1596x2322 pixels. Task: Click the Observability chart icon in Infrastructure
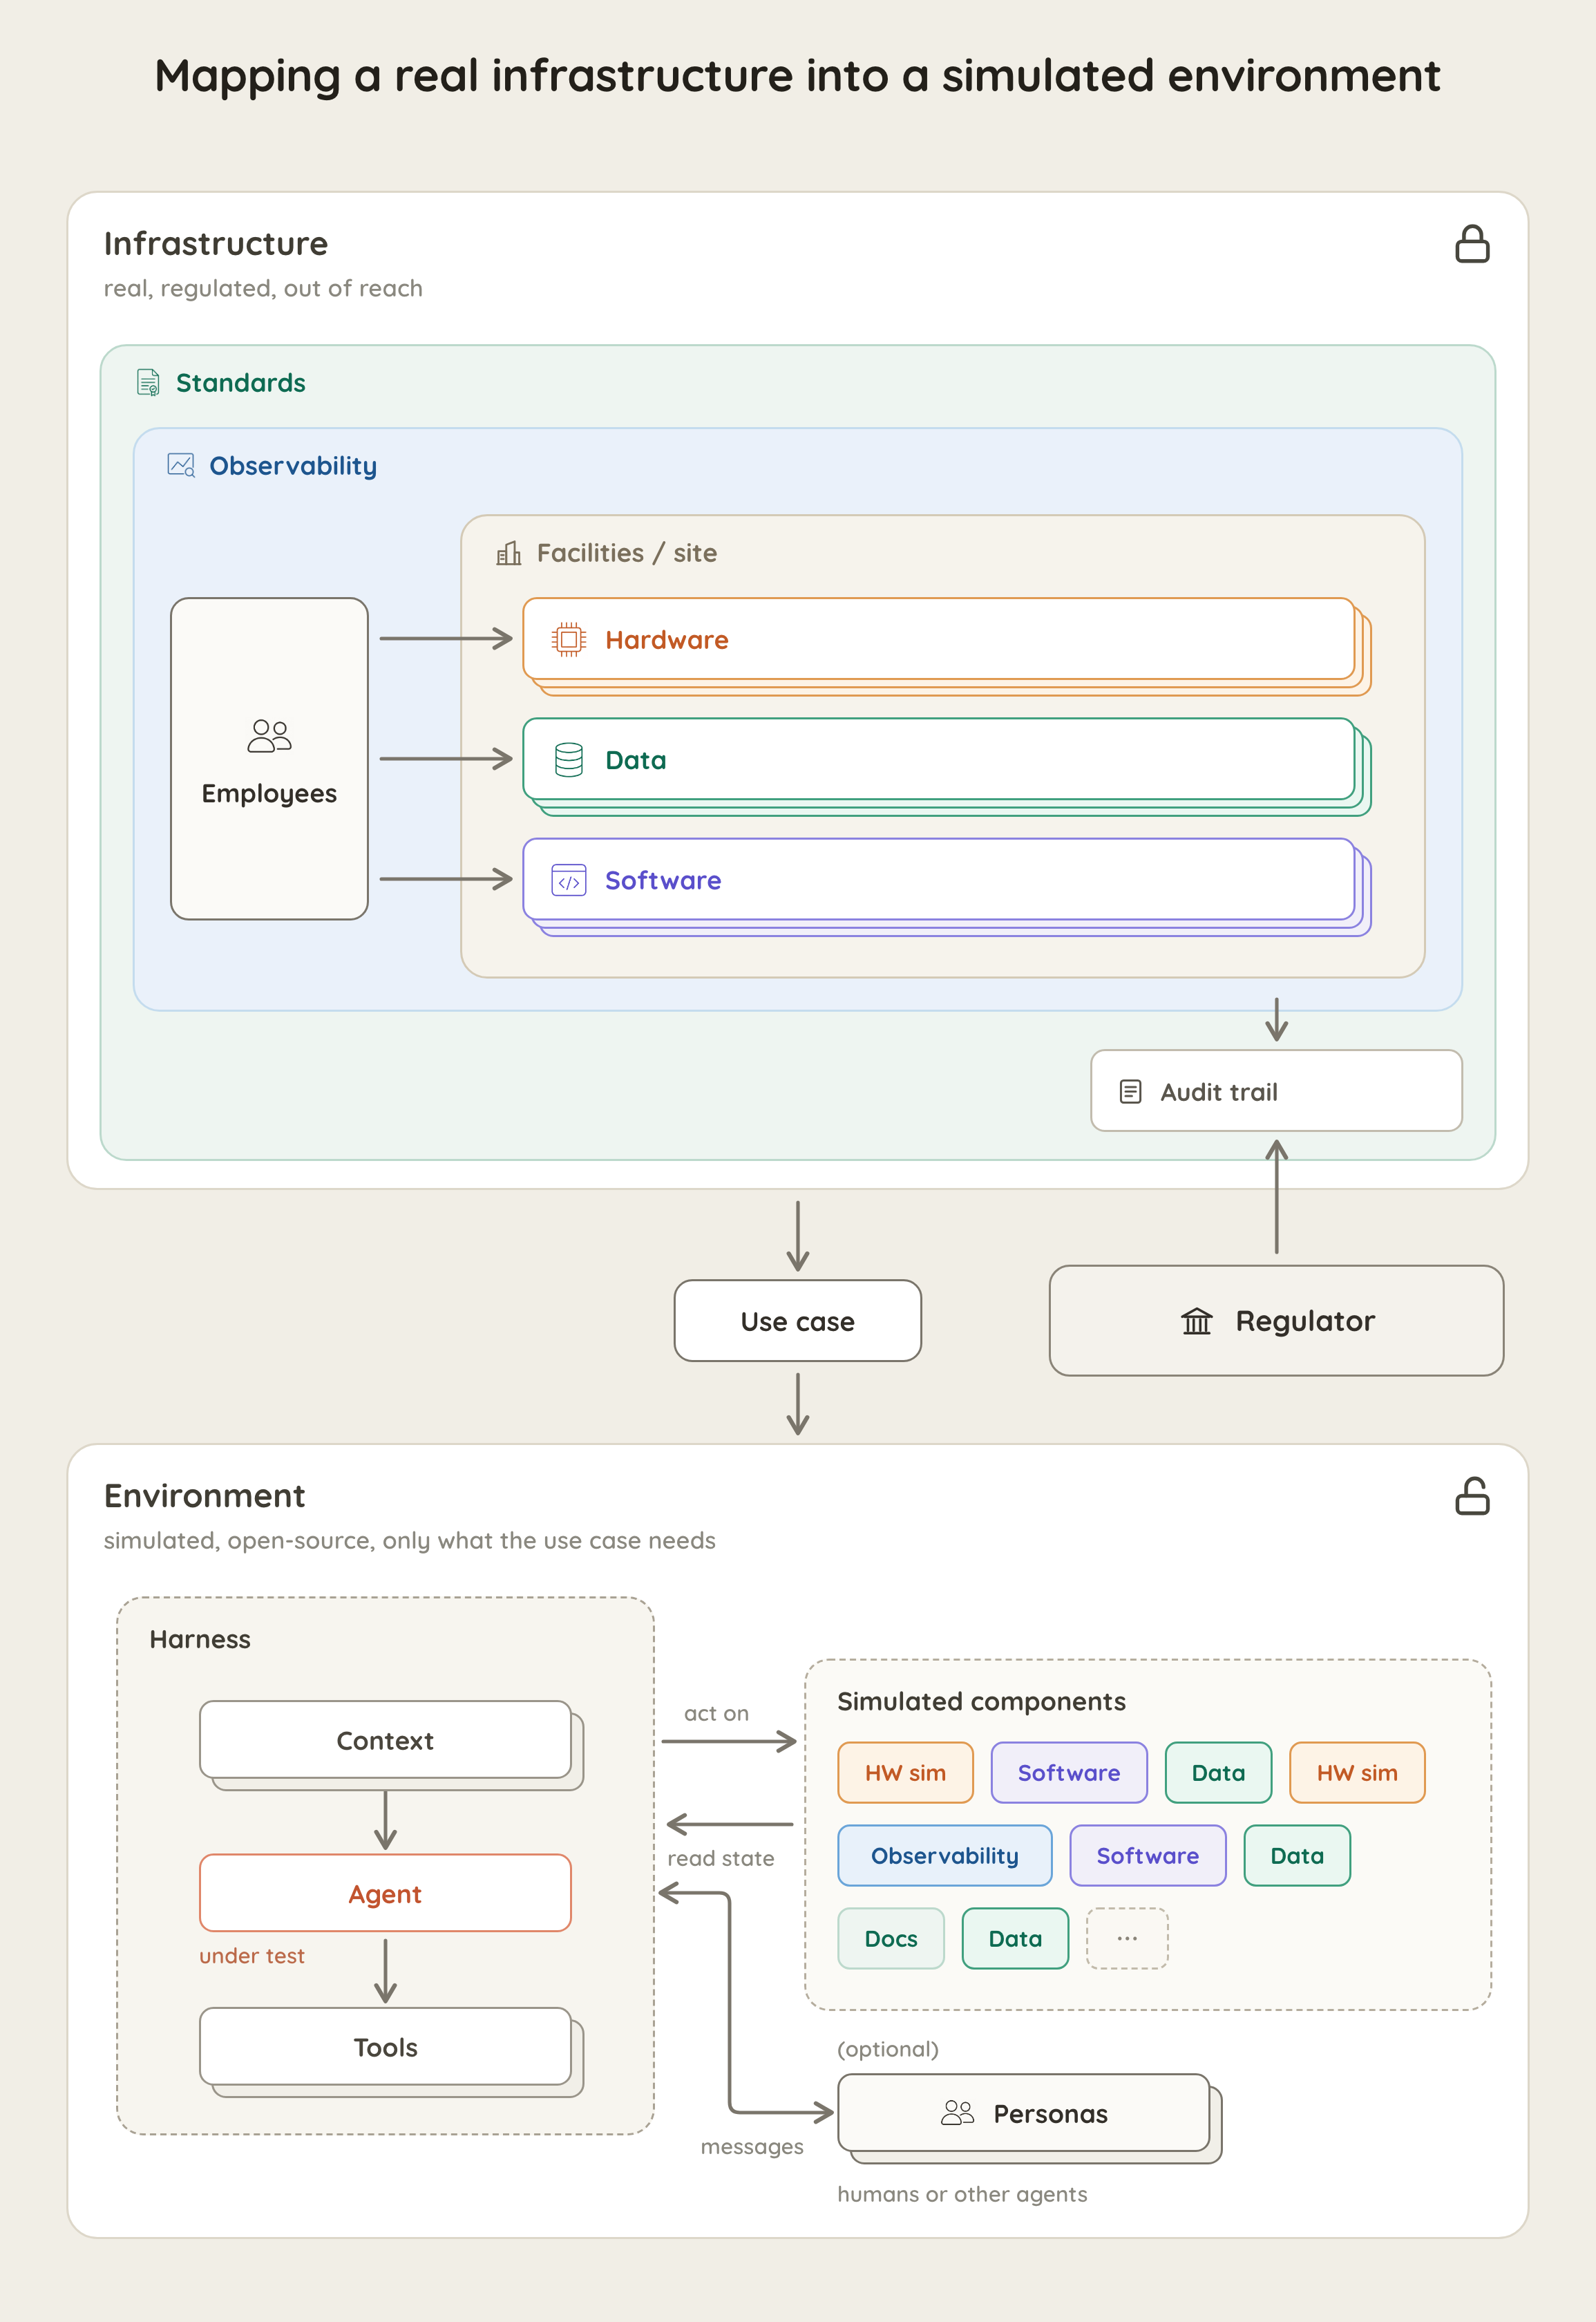tap(181, 465)
